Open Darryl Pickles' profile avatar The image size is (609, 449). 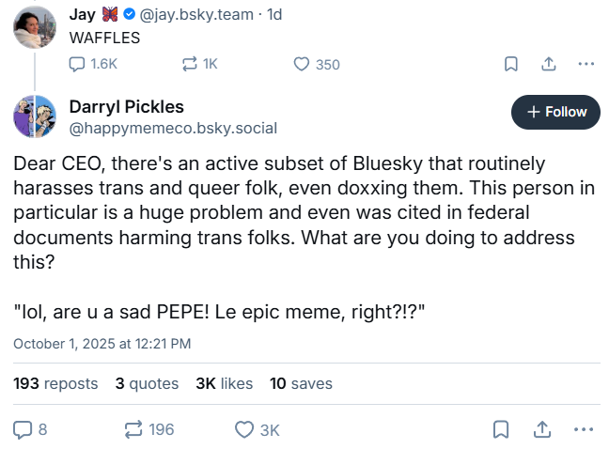point(34,116)
